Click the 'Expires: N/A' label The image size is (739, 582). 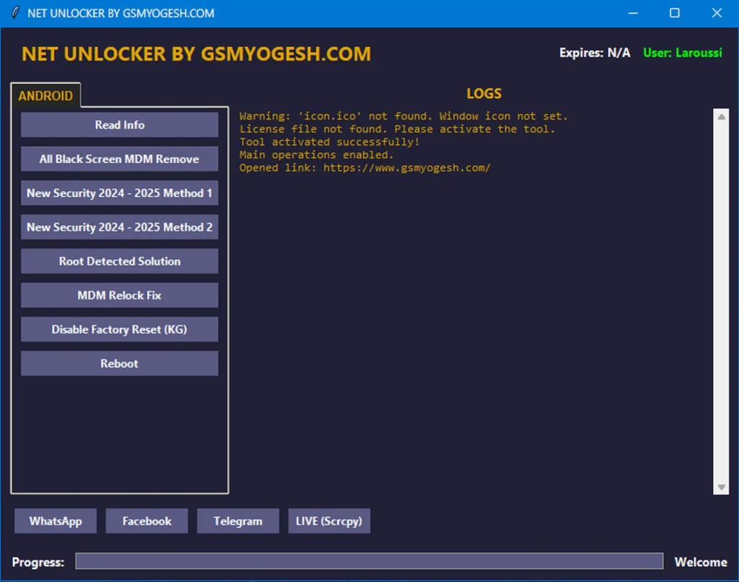coord(595,53)
